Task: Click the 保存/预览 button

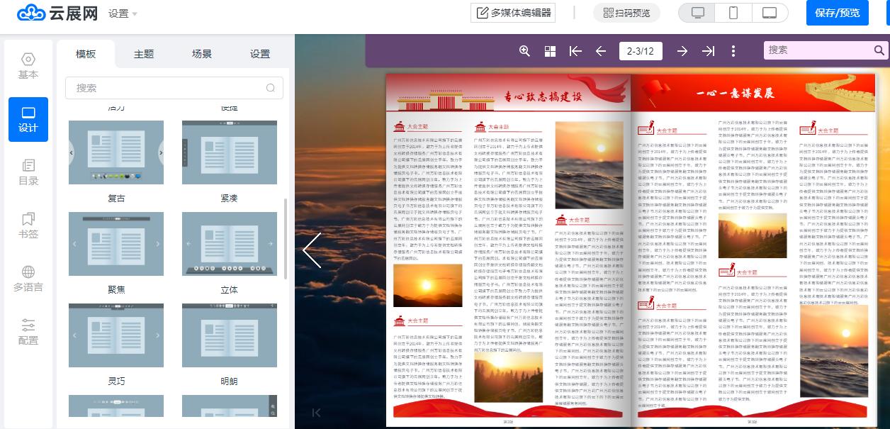Action: click(838, 13)
